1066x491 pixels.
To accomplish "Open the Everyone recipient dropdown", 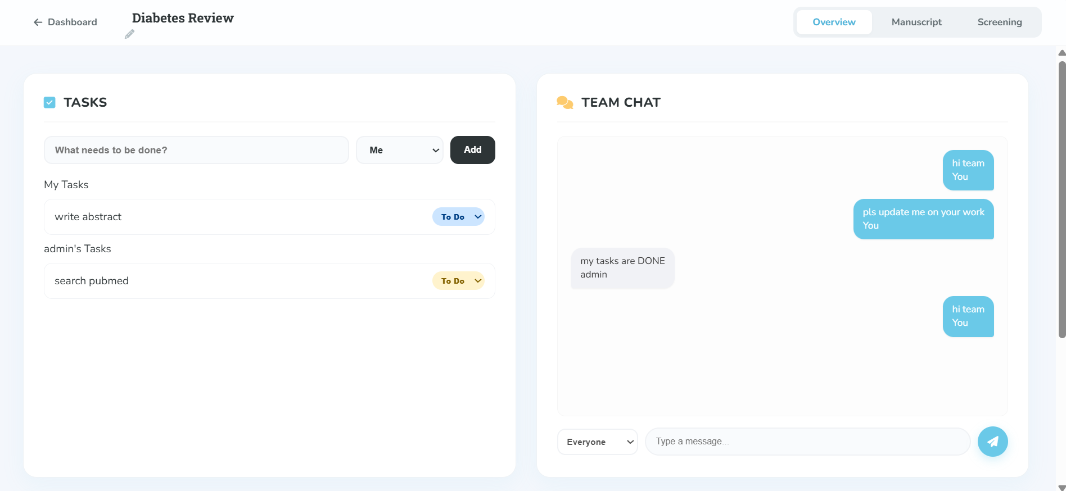I will point(597,442).
